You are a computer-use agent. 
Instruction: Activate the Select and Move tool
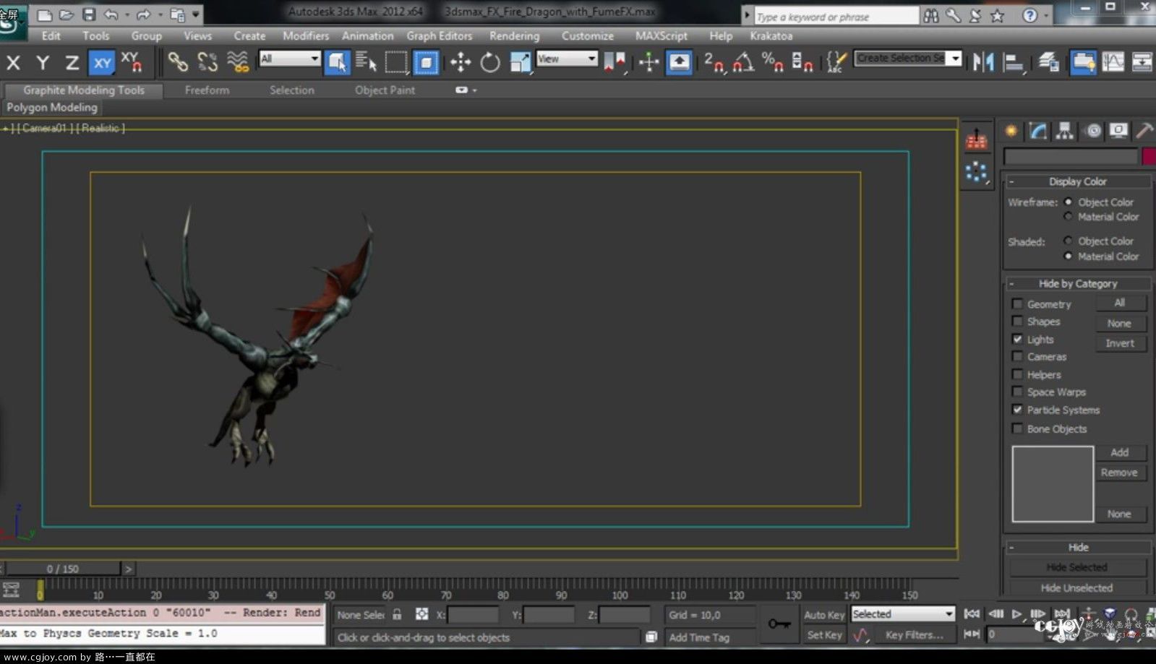461,63
